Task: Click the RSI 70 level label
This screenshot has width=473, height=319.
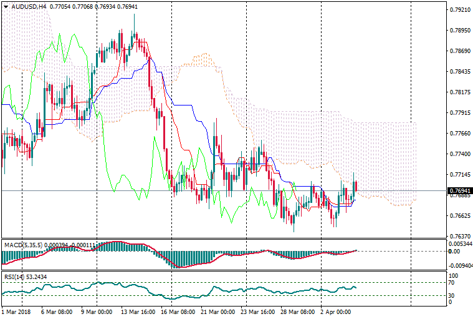Action: pos(453,283)
